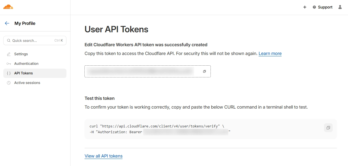Follow the View all API tokens link
Viewport: 348px width, 166px height.
point(104,156)
